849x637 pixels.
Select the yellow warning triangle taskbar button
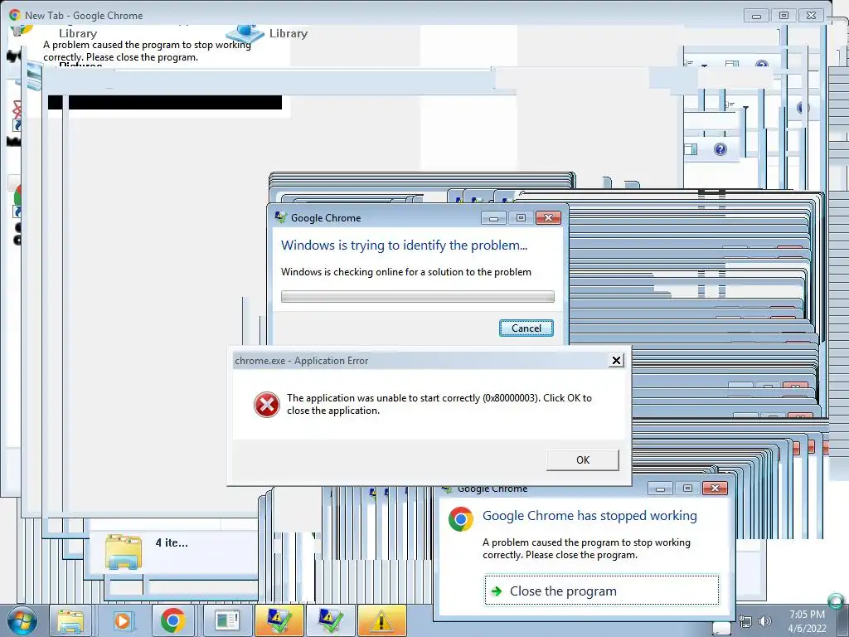click(381, 620)
